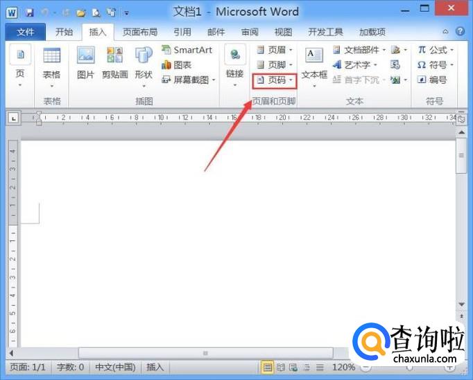The height and width of the screenshot is (380, 473).
Task: Click the tab selector at ruler corner
Action: click(13, 118)
